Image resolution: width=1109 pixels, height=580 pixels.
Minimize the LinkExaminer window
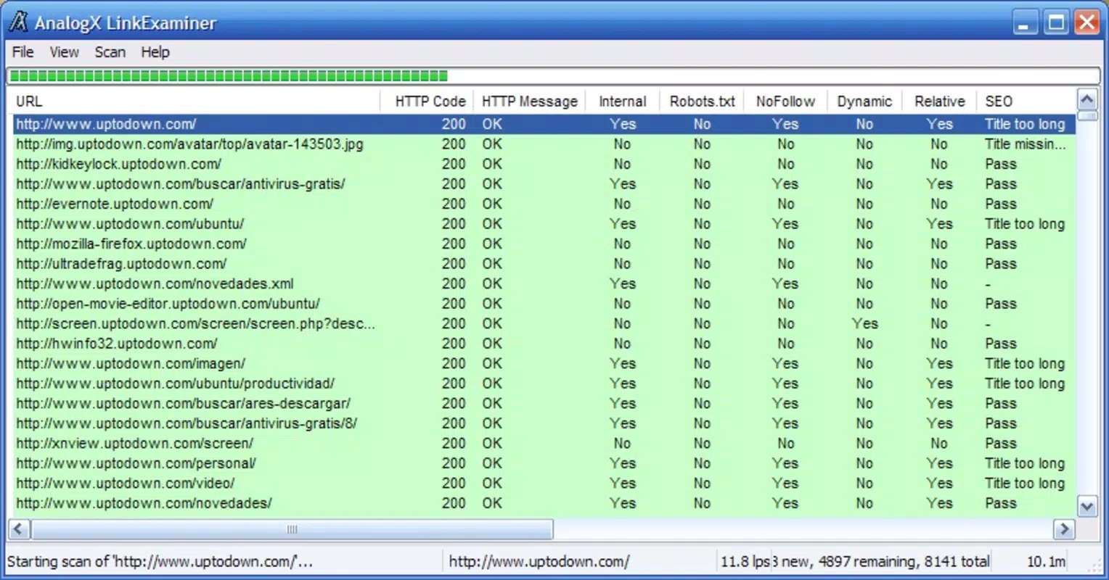(1024, 22)
